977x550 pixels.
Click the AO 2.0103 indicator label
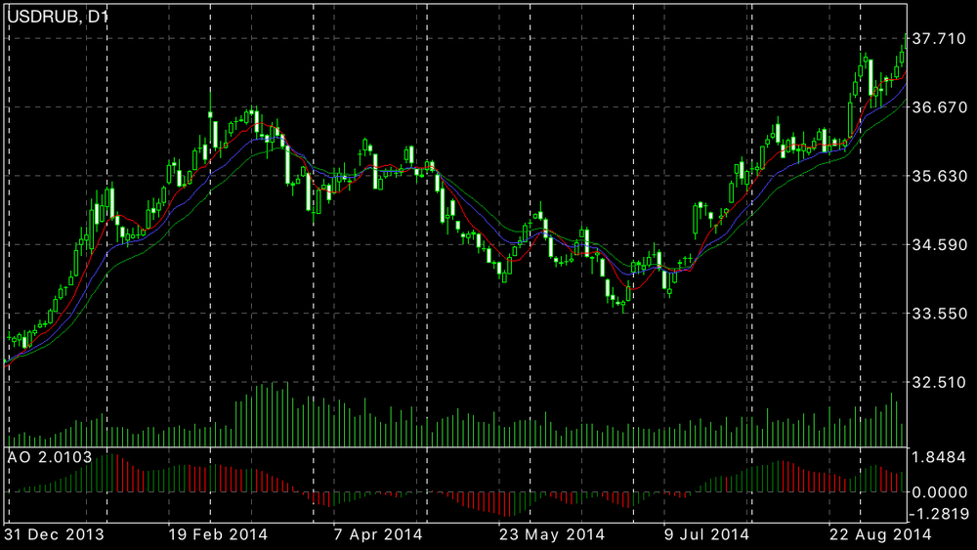(49, 457)
